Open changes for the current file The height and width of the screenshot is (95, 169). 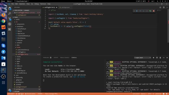(x=160, y=7)
